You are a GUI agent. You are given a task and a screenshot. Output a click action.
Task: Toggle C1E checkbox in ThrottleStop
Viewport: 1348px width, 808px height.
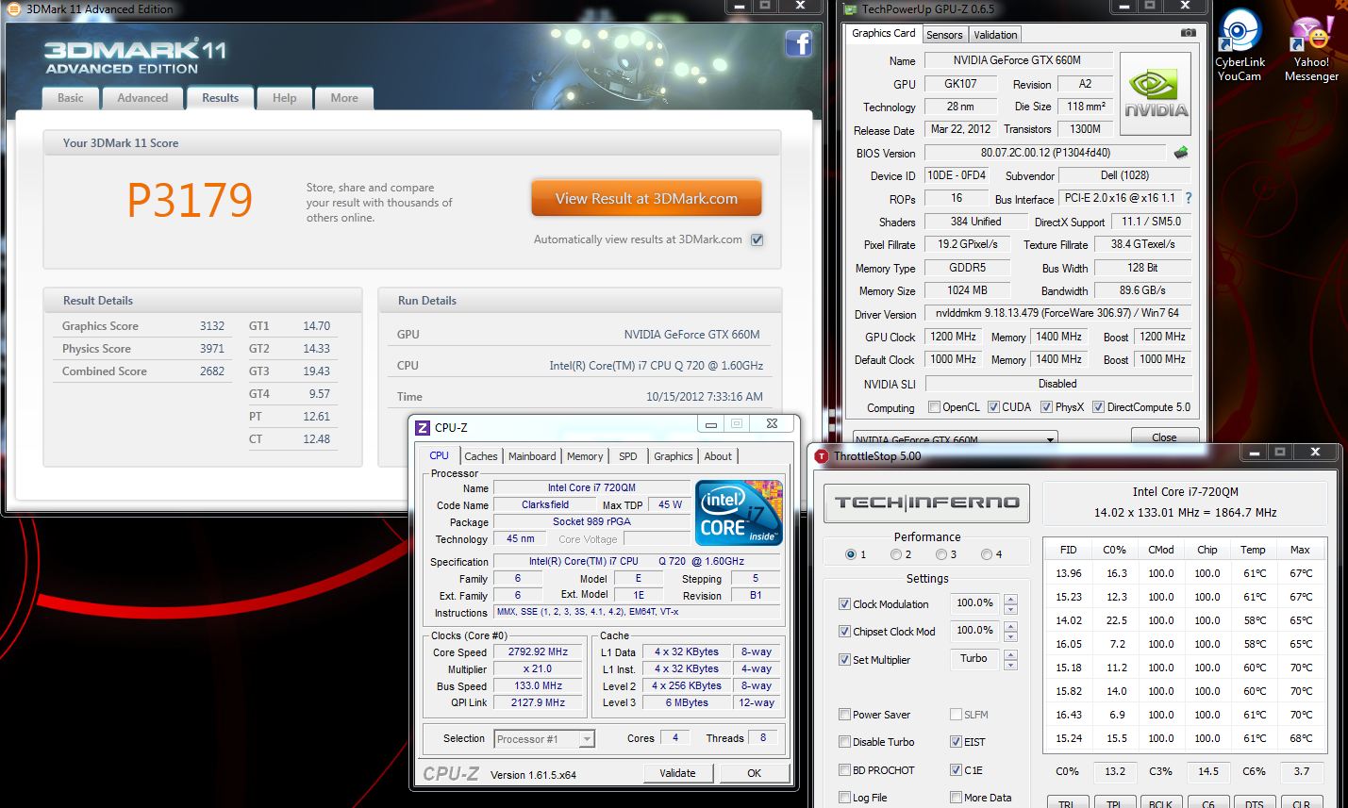click(x=956, y=770)
